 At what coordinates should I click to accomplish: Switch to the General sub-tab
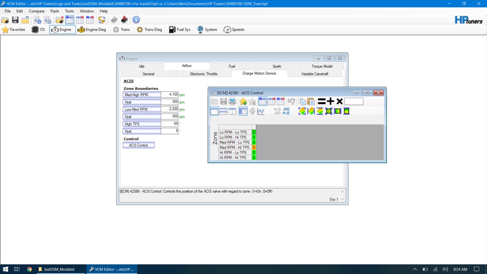pyautogui.click(x=148, y=74)
